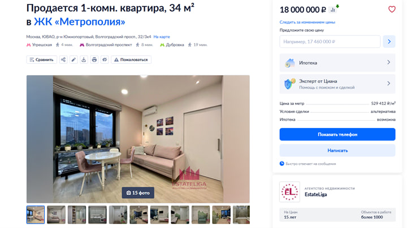Follow price changes link Следить за изменением цены
Screen dimensions: 407x228
308,22
